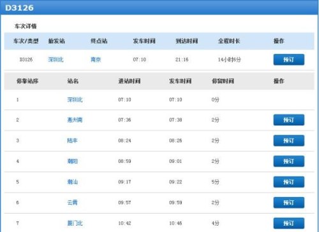Click 预订 in the 厦门北 row
The image size is (319, 232).
tap(289, 223)
